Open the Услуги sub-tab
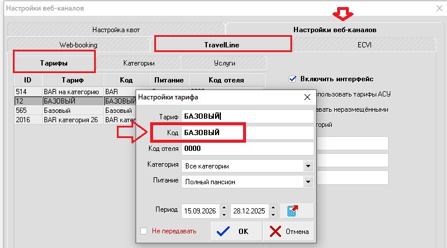This screenshot has height=248, width=447. [x=224, y=63]
